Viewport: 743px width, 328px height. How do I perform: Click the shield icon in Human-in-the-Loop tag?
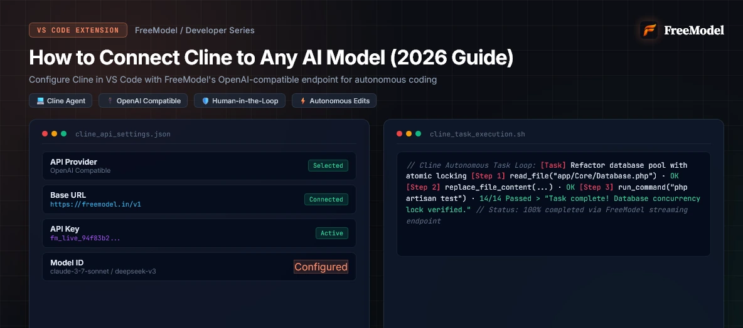point(205,101)
